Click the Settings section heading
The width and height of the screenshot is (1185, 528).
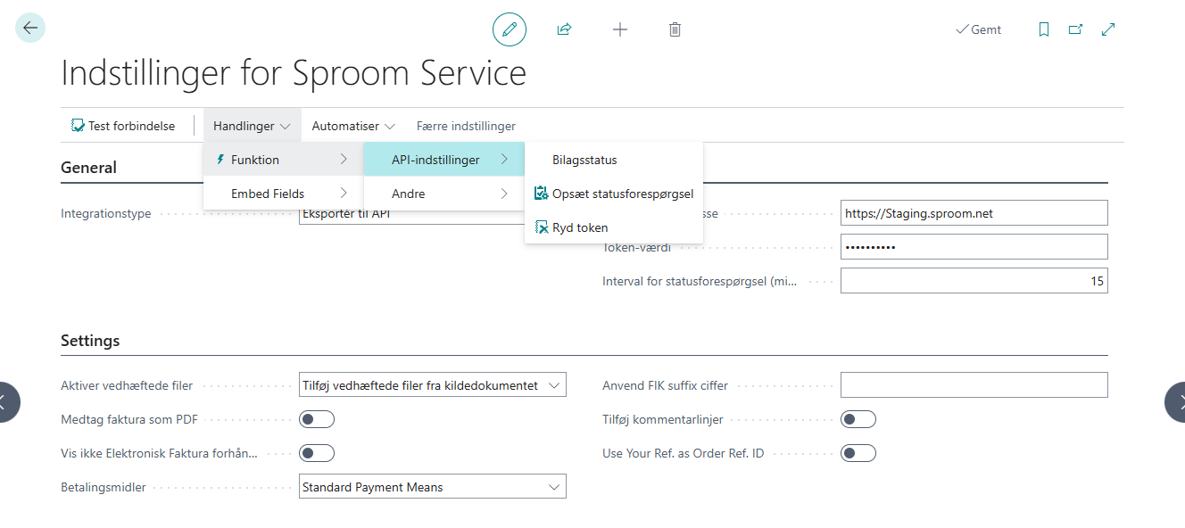(x=90, y=340)
